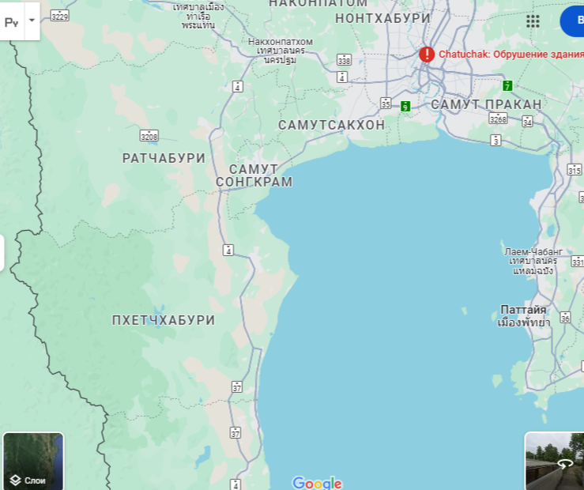Click the route 34 road shield
The image size is (584, 490).
[527, 121]
